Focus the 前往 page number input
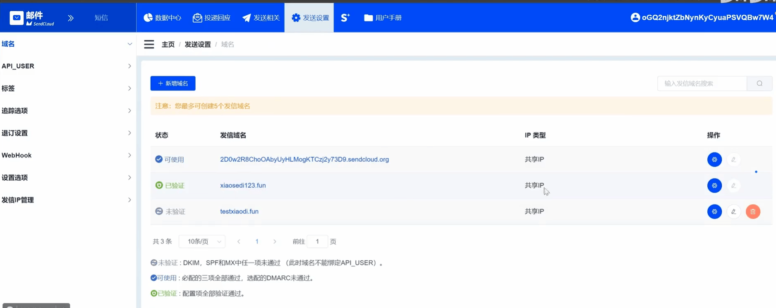This screenshot has width=776, height=308. point(317,241)
